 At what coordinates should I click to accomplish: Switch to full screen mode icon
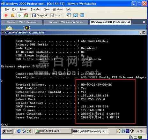point(76,15)
